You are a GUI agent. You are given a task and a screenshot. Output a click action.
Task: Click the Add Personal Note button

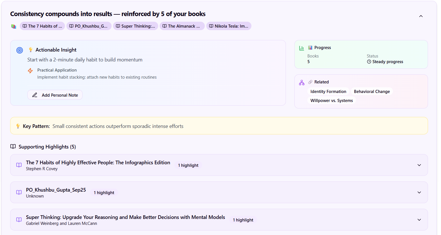click(55, 95)
